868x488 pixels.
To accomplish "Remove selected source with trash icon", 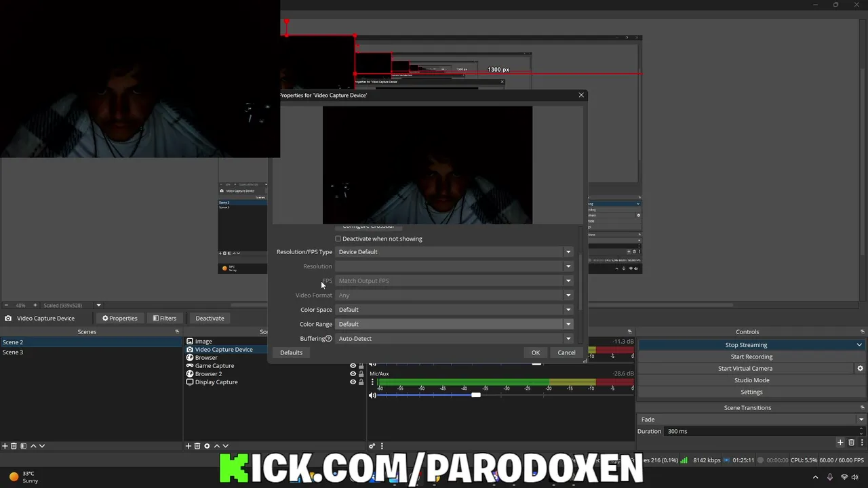I will pyautogui.click(x=197, y=446).
